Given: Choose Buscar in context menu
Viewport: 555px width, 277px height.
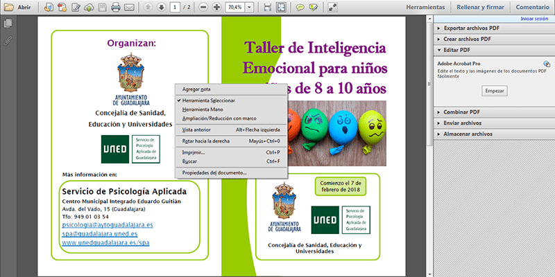Looking at the screenshot, I should (231, 161).
